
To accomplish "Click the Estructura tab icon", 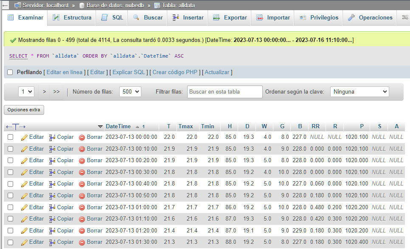I will point(56,17).
